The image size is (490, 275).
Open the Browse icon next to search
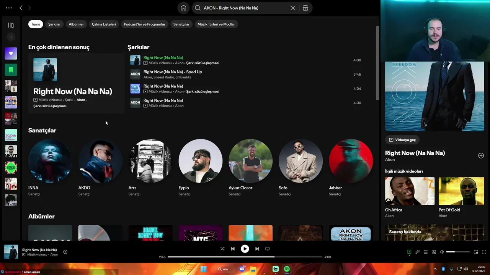[x=305, y=8]
